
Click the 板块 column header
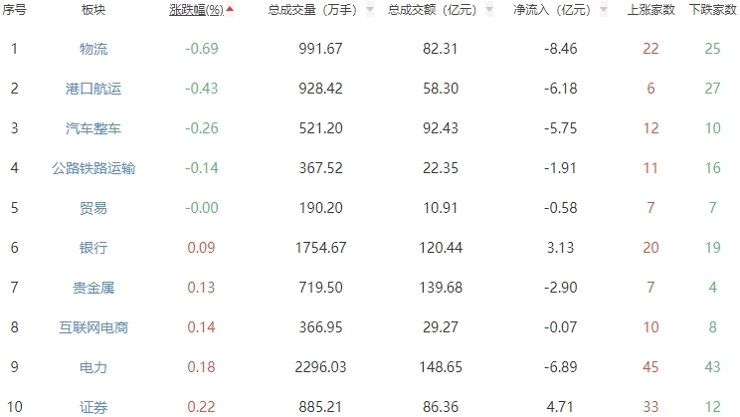point(93,10)
